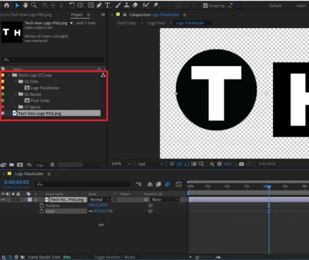Open Logo Placeholder timeline panel menu

click(49, 174)
